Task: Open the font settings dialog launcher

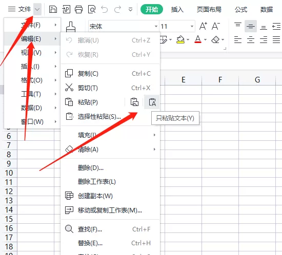Action: [225, 48]
